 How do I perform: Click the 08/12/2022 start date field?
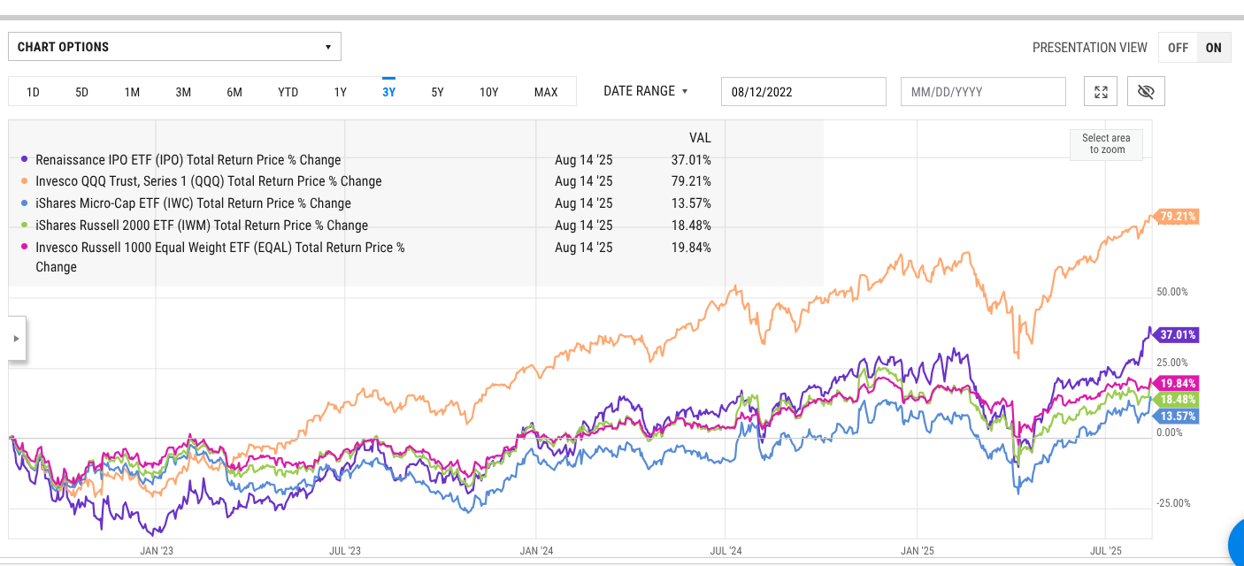[x=802, y=91]
